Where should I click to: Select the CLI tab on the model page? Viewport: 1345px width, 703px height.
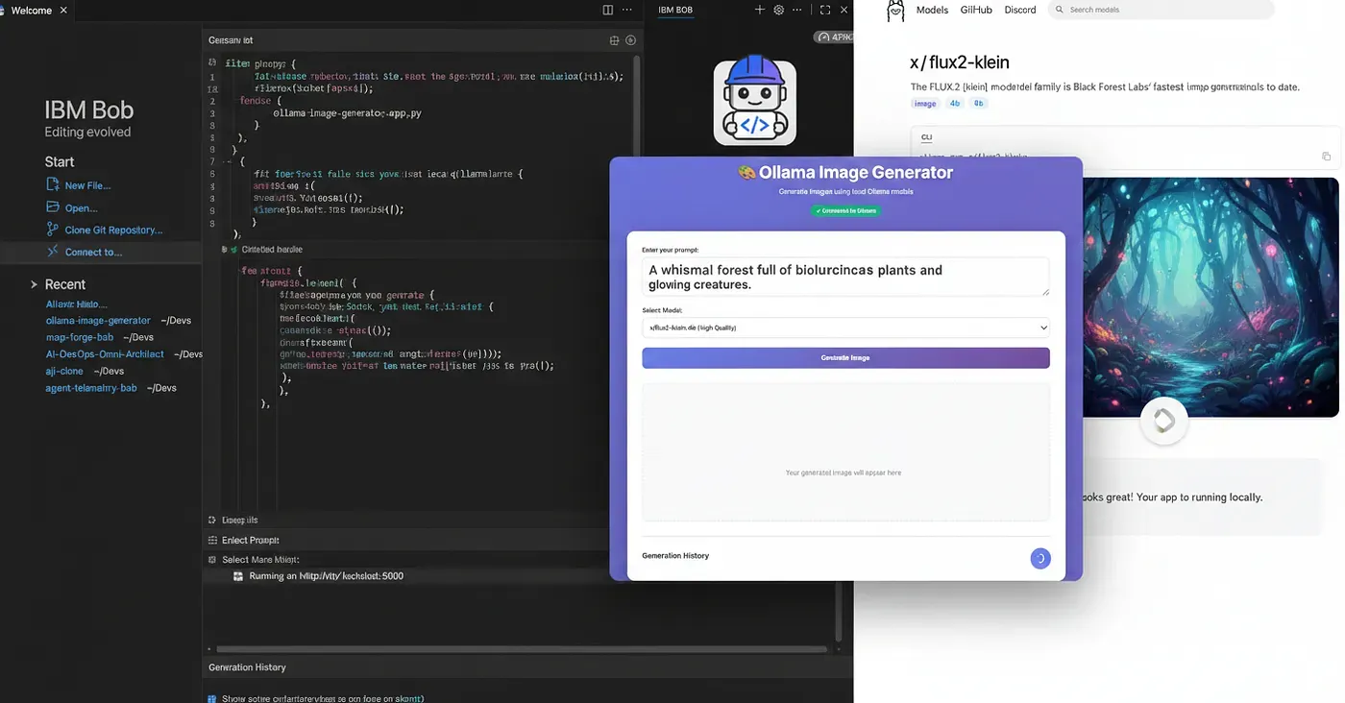coord(926,137)
